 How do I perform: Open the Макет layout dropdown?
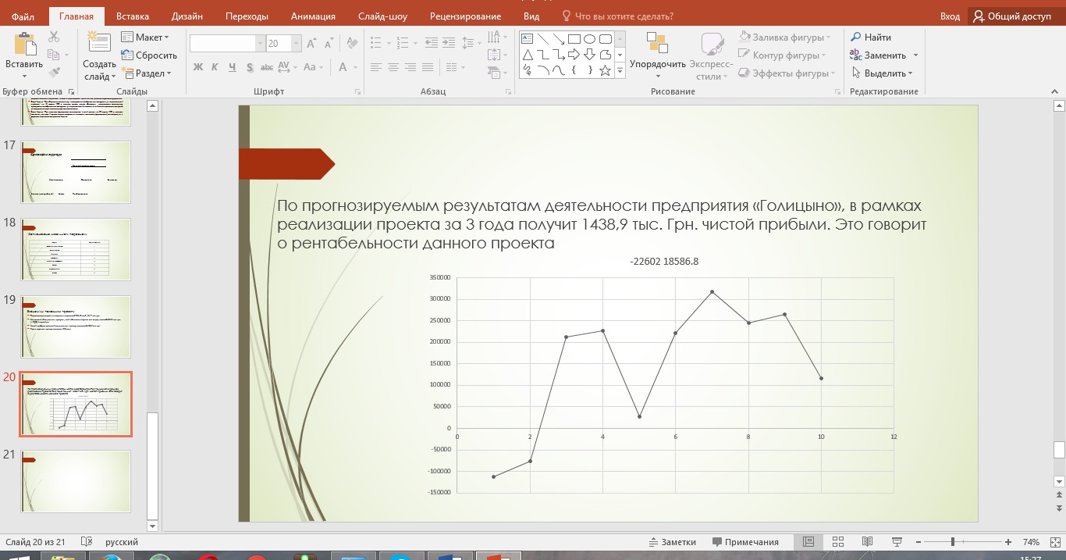coord(145,37)
